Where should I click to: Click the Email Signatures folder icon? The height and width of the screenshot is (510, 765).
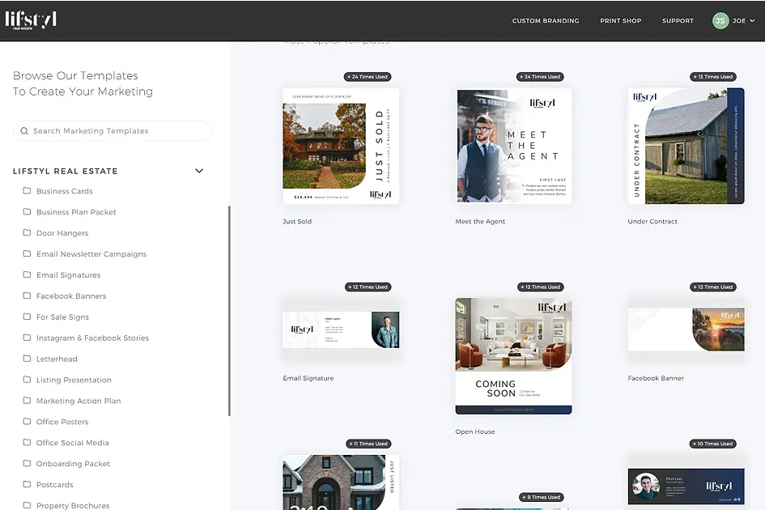[27, 274]
